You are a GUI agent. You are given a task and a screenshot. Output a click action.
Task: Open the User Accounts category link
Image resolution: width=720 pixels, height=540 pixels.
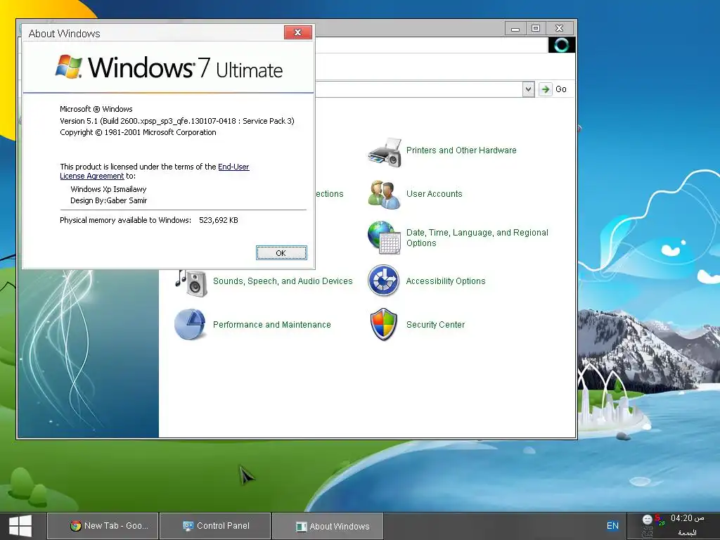tap(434, 194)
